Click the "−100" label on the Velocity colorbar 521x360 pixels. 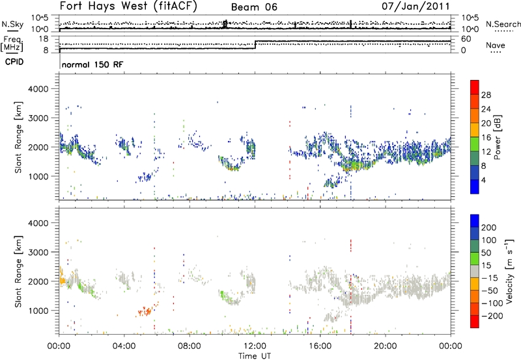pos(492,303)
